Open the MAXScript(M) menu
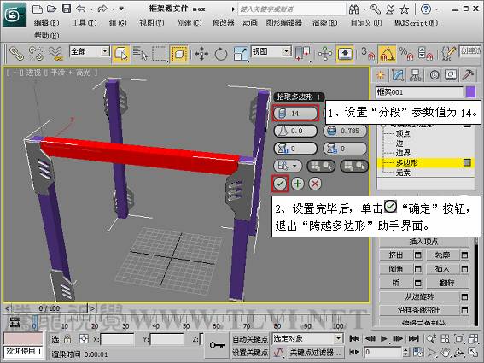The image size is (484, 363). click(416, 23)
